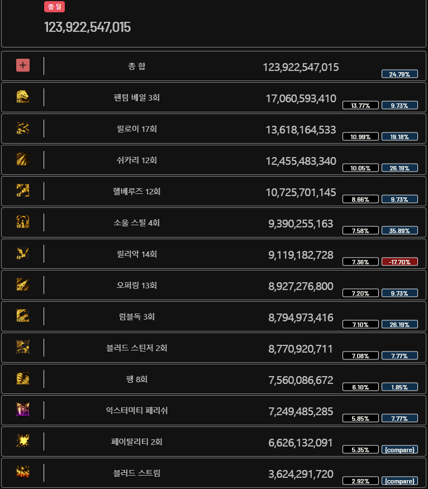Image resolution: width=428 pixels, height=489 pixels.
Task: Select the 럼블독 3회 row label
Action: pyautogui.click(x=136, y=316)
